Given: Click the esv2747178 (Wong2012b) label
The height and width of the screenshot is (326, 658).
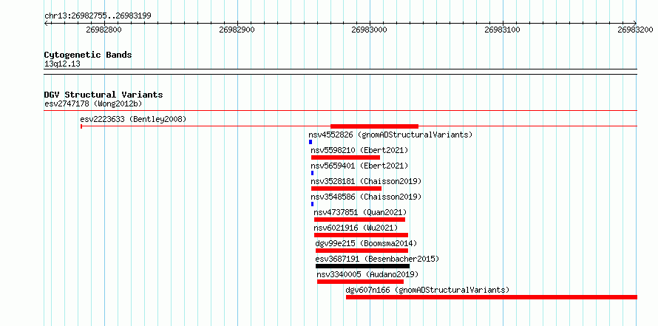Looking at the screenshot, I should point(95,103).
